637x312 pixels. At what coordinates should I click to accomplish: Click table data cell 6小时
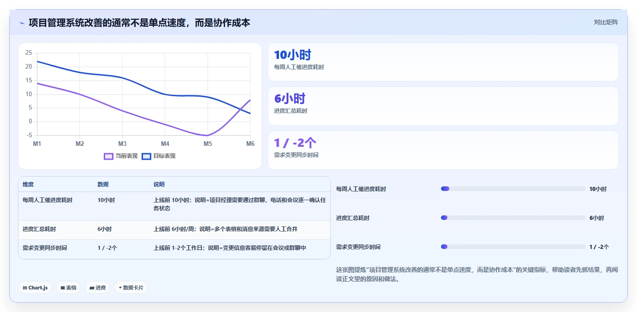(105, 229)
